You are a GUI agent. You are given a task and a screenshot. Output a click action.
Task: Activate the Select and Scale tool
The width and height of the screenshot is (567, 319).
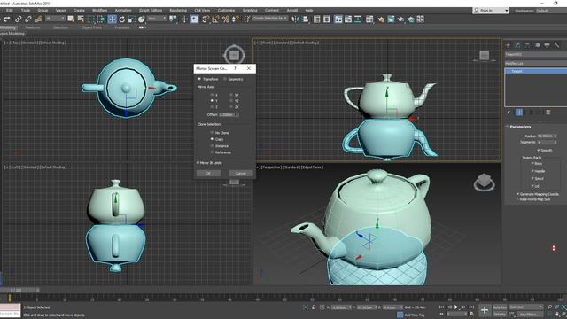click(x=132, y=19)
